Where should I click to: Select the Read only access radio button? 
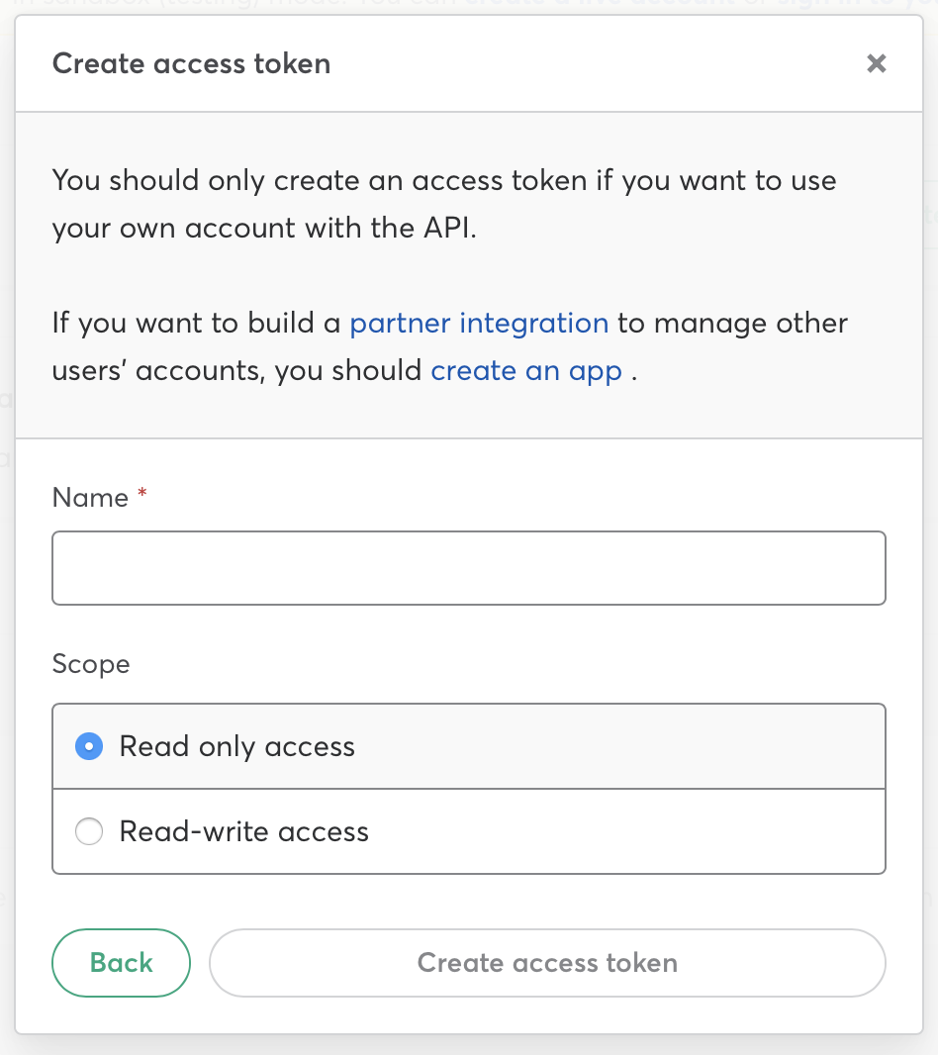click(x=89, y=747)
